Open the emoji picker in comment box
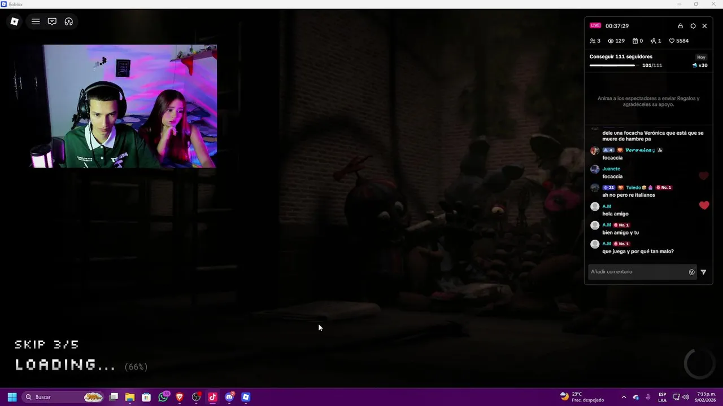 pos(691,272)
